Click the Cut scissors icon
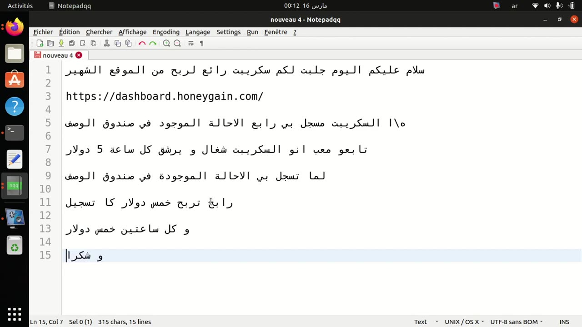Viewport: 582px width, 327px height. 107,43
